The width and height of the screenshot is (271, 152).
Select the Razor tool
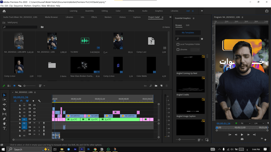[x=4, y=109]
